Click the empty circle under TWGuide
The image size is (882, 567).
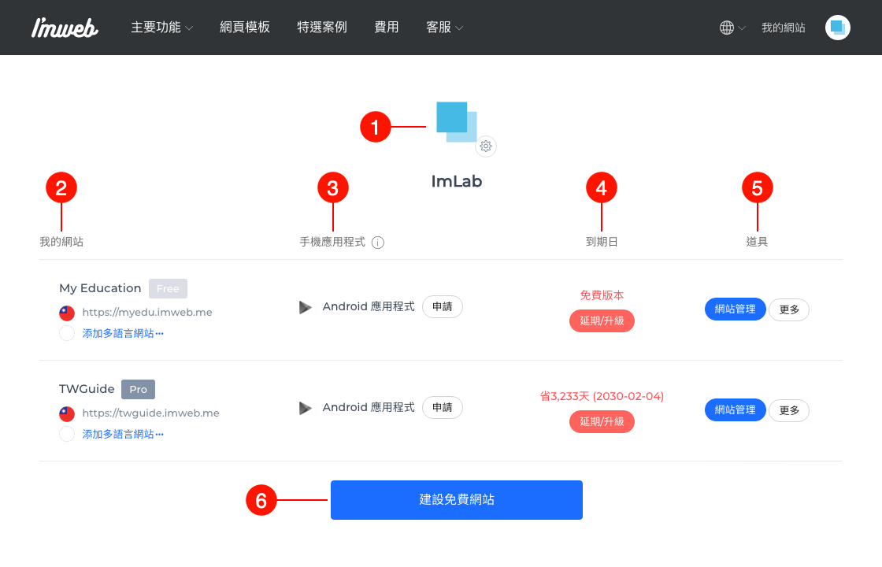click(67, 434)
